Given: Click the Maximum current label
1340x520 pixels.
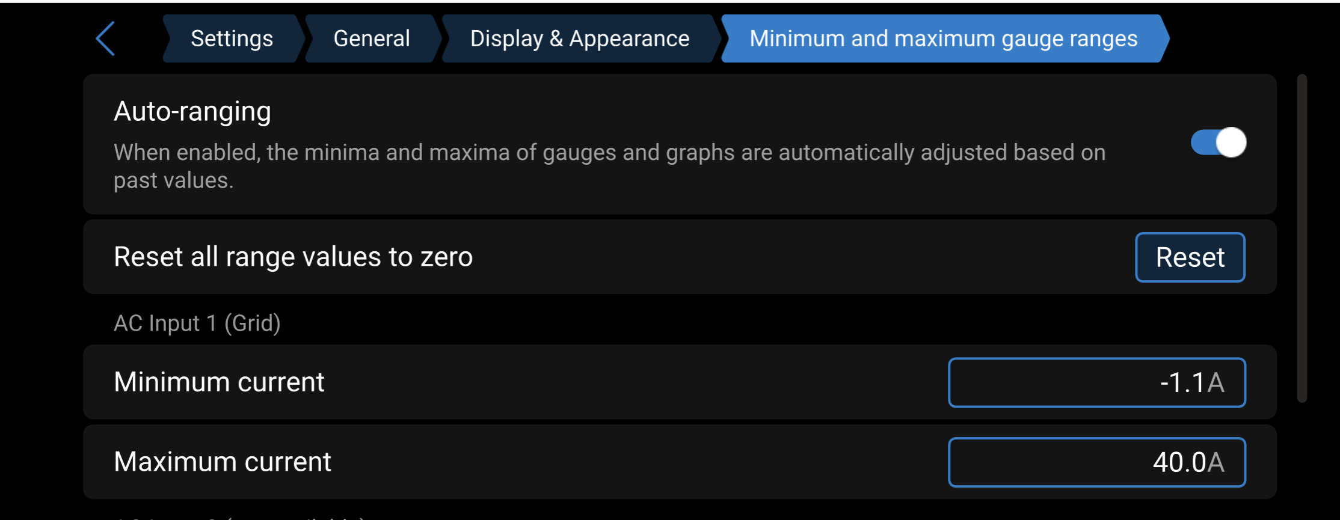Looking at the screenshot, I should [x=222, y=462].
